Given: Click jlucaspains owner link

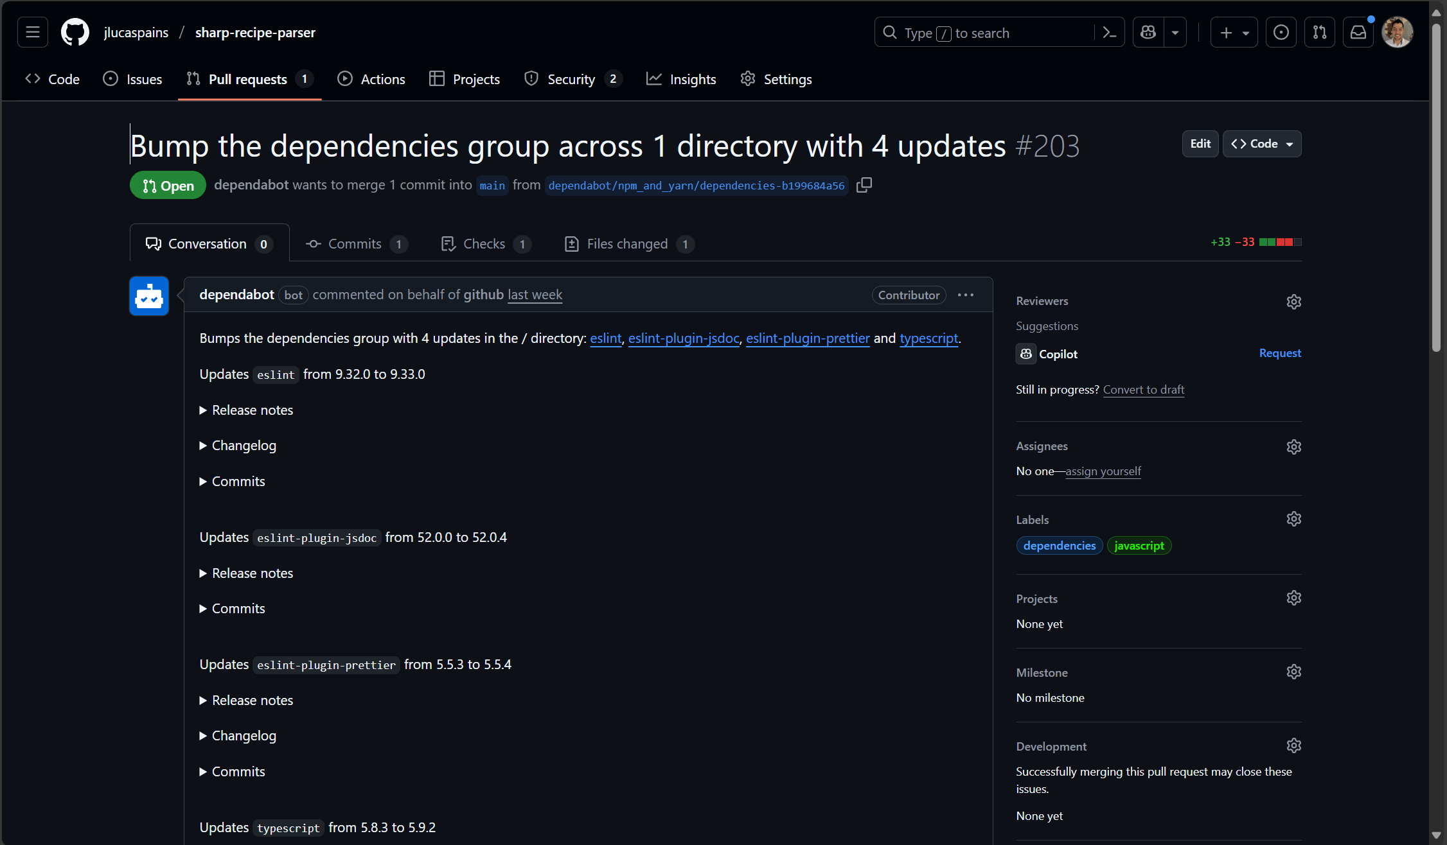Looking at the screenshot, I should 136,32.
